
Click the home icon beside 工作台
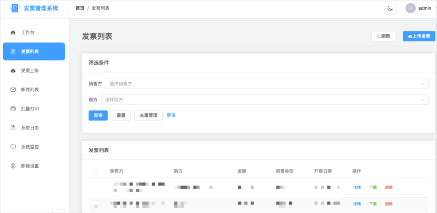point(13,33)
